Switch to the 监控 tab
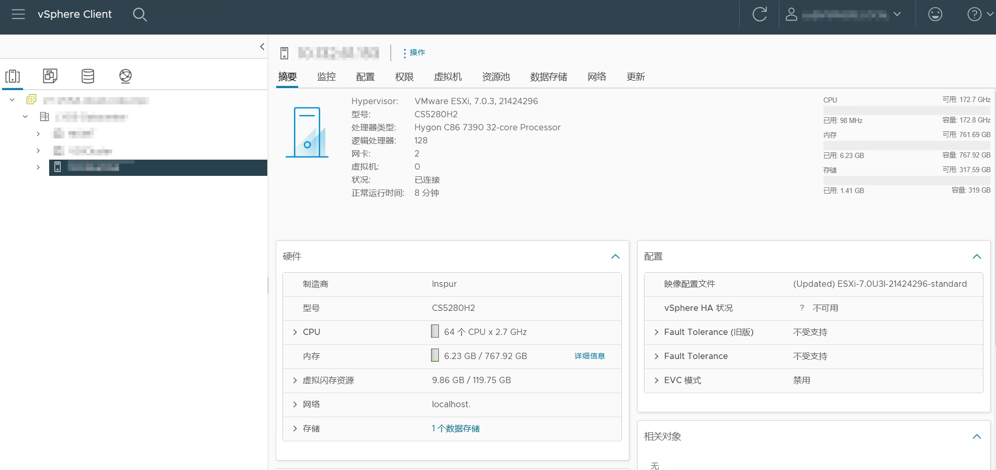996x470 pixels. click(326, 77)
